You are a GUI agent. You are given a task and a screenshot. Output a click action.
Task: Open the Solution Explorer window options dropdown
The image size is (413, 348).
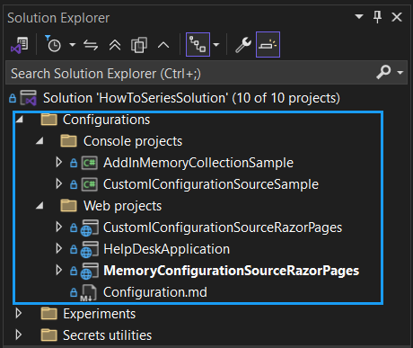[x=359, y=16]
